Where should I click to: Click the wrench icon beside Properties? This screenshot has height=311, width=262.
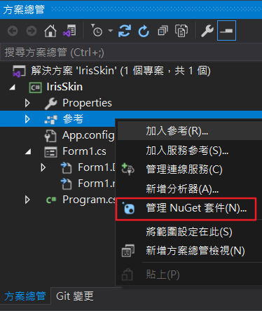(x=50, y=104)
